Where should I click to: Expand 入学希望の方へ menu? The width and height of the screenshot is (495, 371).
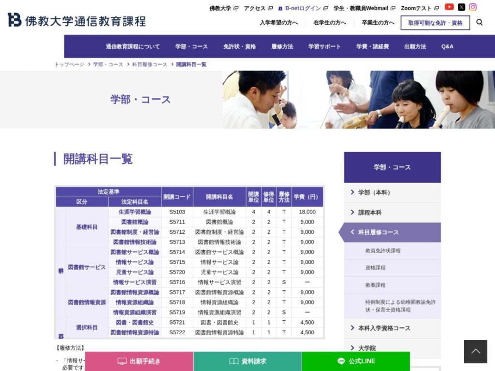point(278,23)
